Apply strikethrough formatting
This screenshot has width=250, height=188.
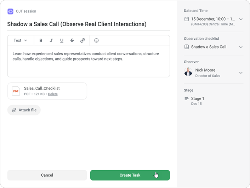click(x=72, y=41)
